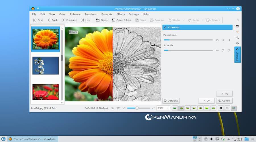Toggle the color-managed view button
The image size is (256, 142).
tap(234, 108)
